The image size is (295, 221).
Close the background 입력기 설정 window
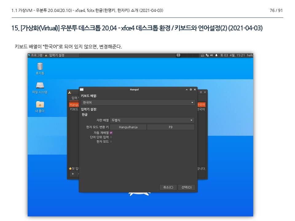205,92
